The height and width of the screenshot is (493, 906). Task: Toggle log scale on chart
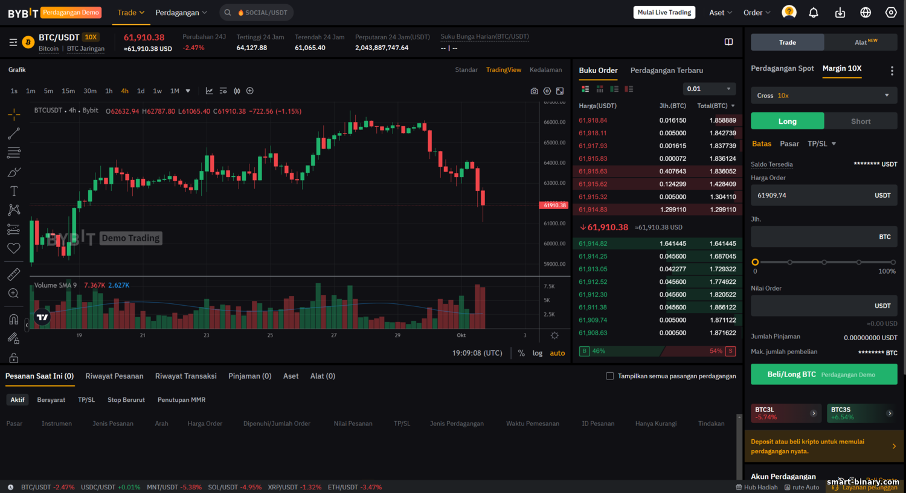tap(538, 353)
